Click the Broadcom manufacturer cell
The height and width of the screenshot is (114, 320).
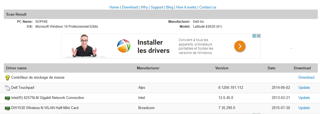[146, 108]
